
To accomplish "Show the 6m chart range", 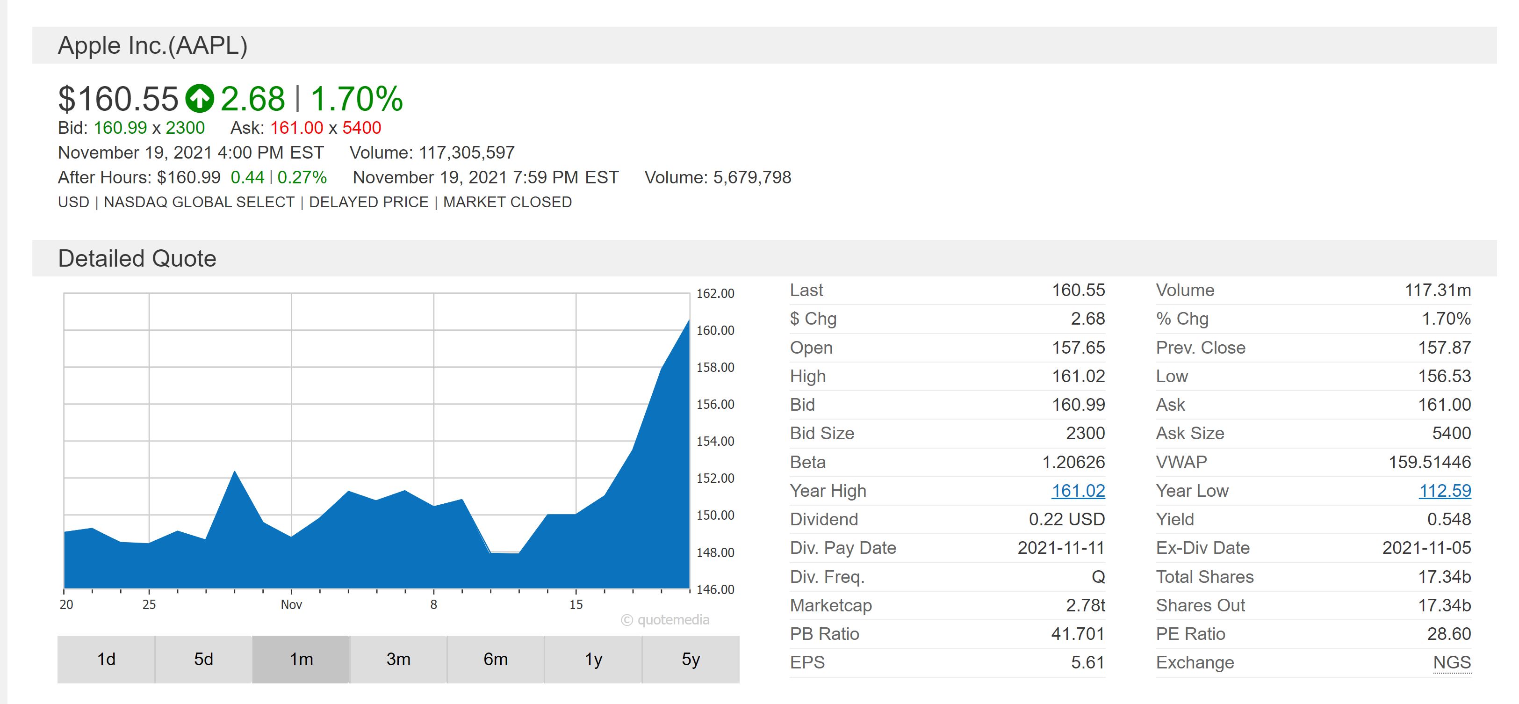I will [495, 659].
